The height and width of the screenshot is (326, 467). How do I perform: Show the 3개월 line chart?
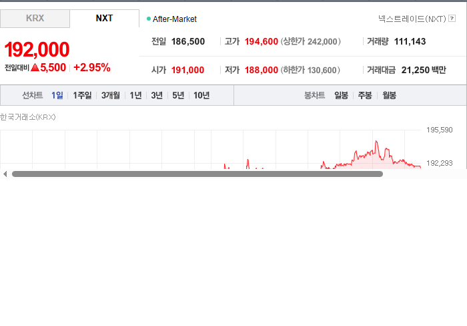[111, 95]
